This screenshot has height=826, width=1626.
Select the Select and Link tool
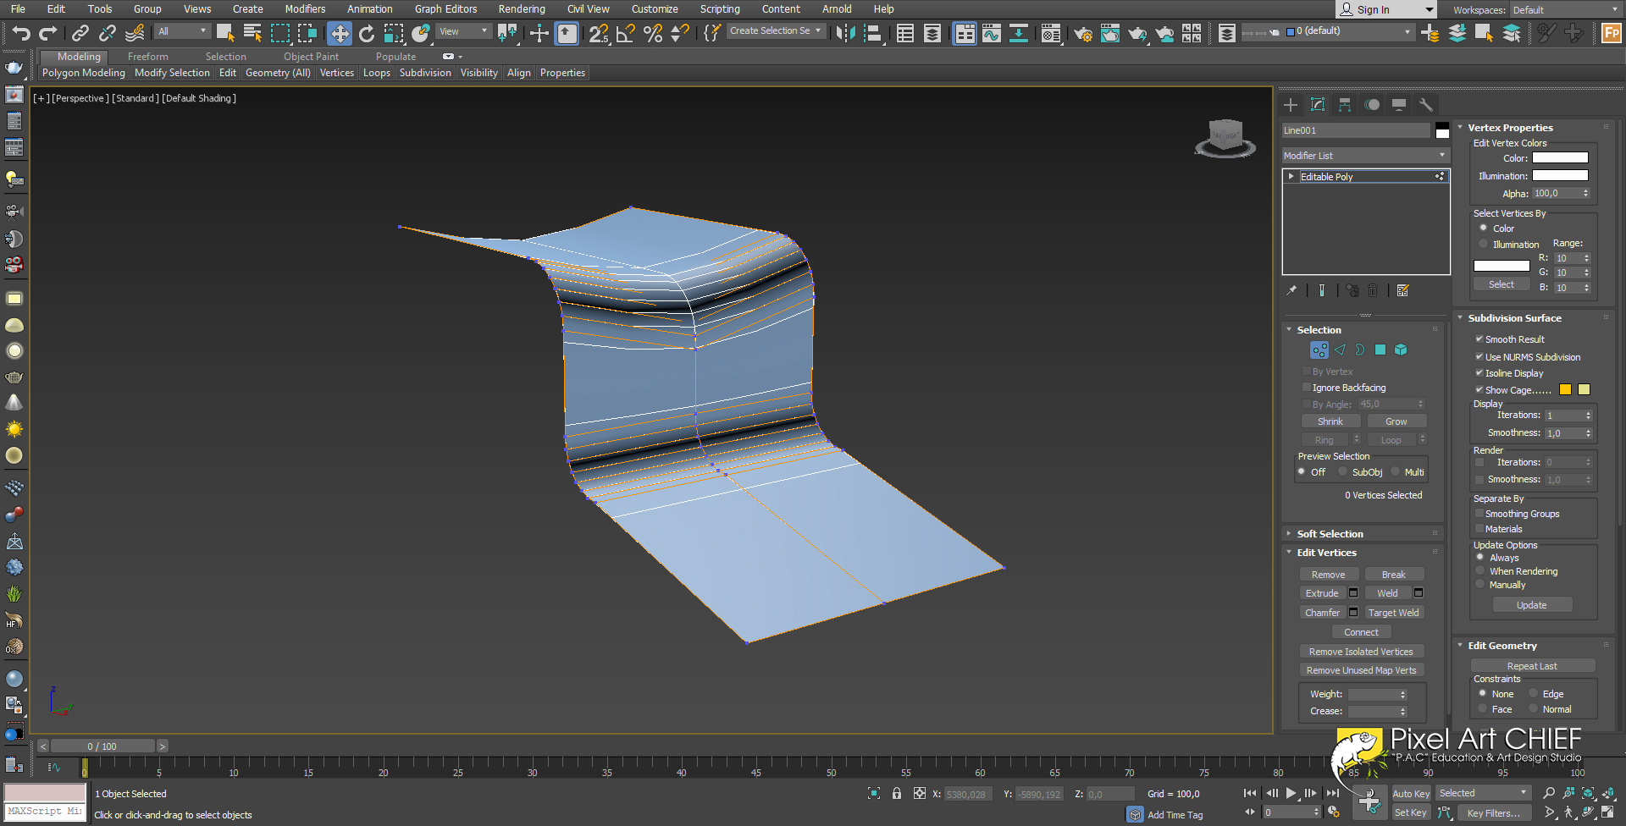80,33
